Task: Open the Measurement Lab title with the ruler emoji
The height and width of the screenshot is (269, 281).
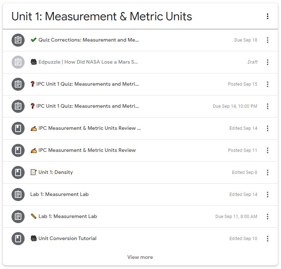Action: 68,217
